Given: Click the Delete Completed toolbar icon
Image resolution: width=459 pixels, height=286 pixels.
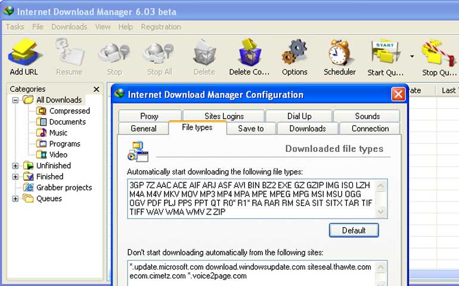Looking at the screenshot, I should [249, 52].
